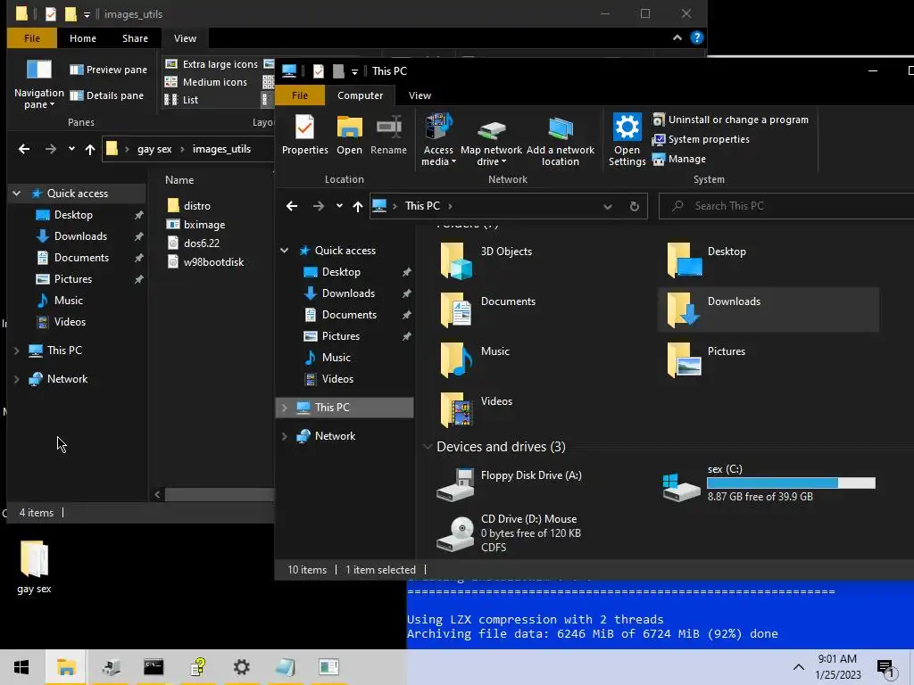
Task: Click Name column header
Action: click(x=179, y=180)
